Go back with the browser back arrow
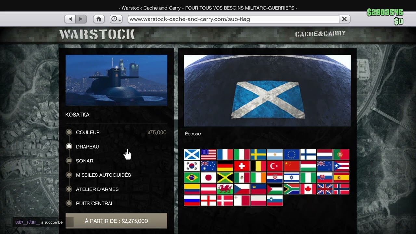The width and height of the screenshot is (416, 234). 70,19
